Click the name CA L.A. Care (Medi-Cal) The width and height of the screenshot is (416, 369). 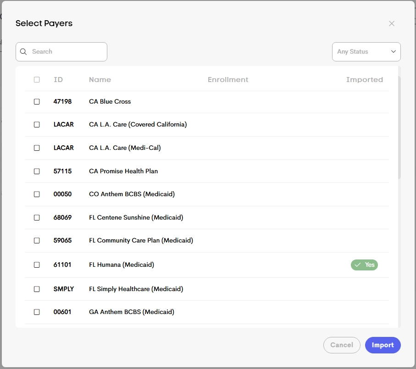125,148
